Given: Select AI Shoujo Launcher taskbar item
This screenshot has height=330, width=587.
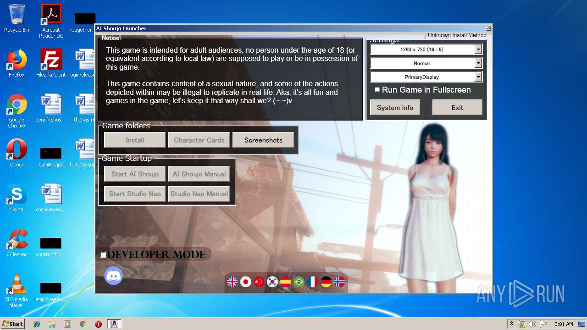Looking at the screenshot, I should click(114, 324).
